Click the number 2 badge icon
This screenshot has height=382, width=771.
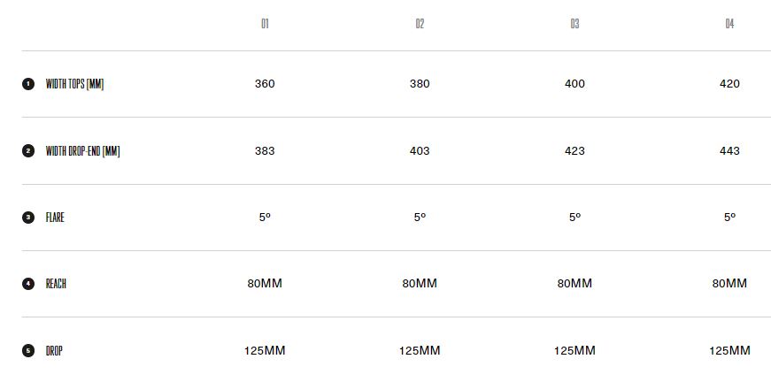(27, 151)
